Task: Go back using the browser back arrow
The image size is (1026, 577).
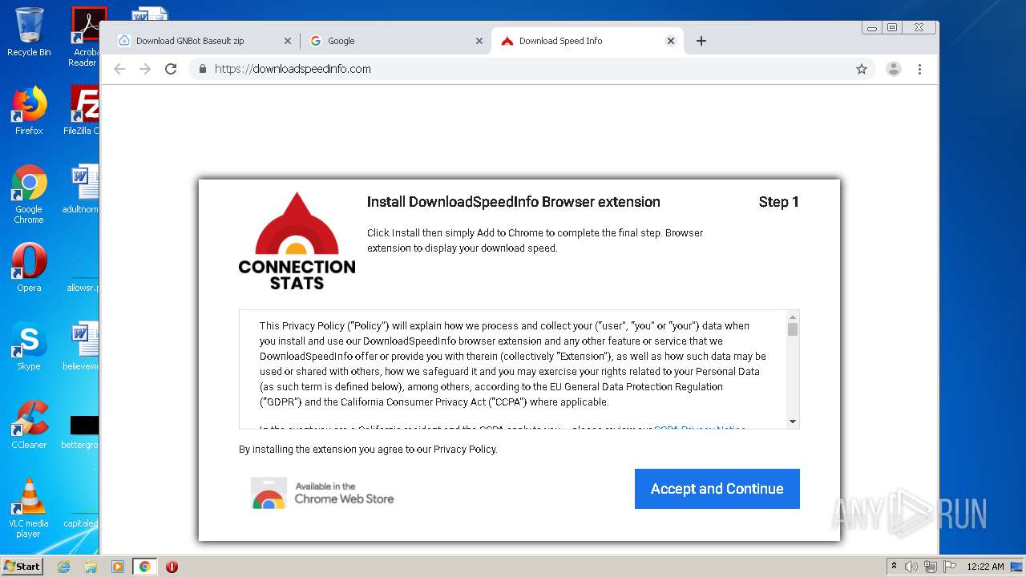Action: pyautogui.click(x=119, y=69)
